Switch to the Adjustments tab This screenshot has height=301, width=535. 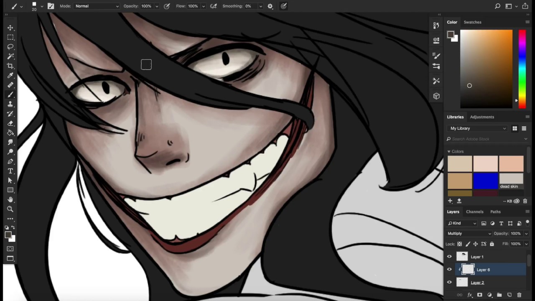(482, 117)
